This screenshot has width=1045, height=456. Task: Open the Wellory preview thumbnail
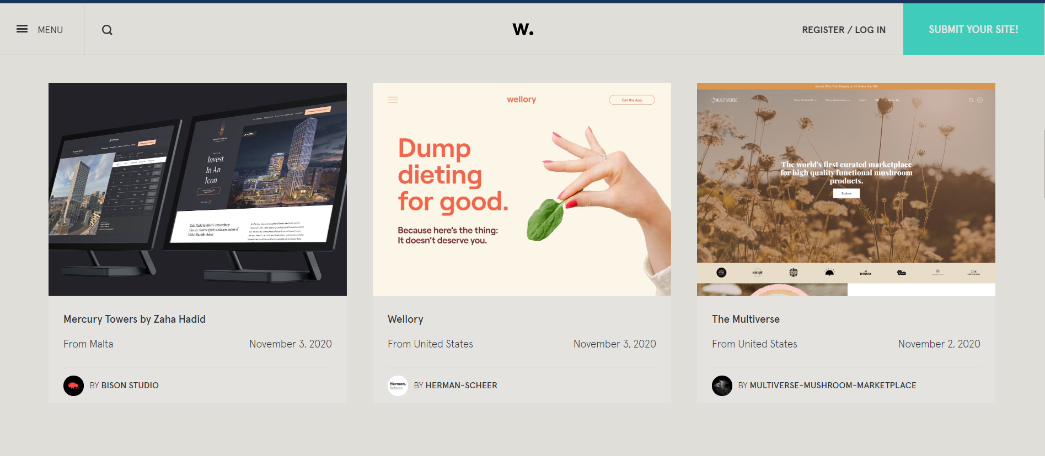[x=522, y=189]
